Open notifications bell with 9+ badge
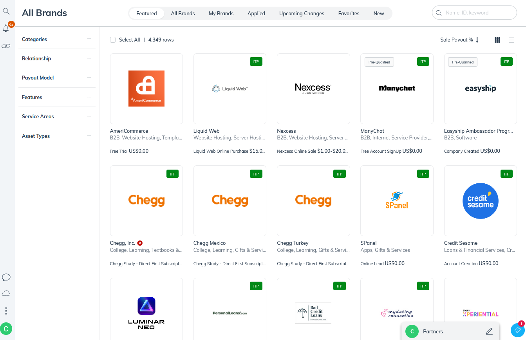526x340 pixels. (6, 28)
